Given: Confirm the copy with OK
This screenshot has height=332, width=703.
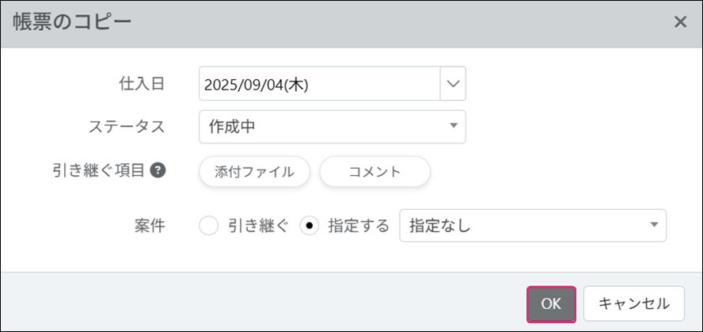Looking at the screenshot, I should pos(551,303).
